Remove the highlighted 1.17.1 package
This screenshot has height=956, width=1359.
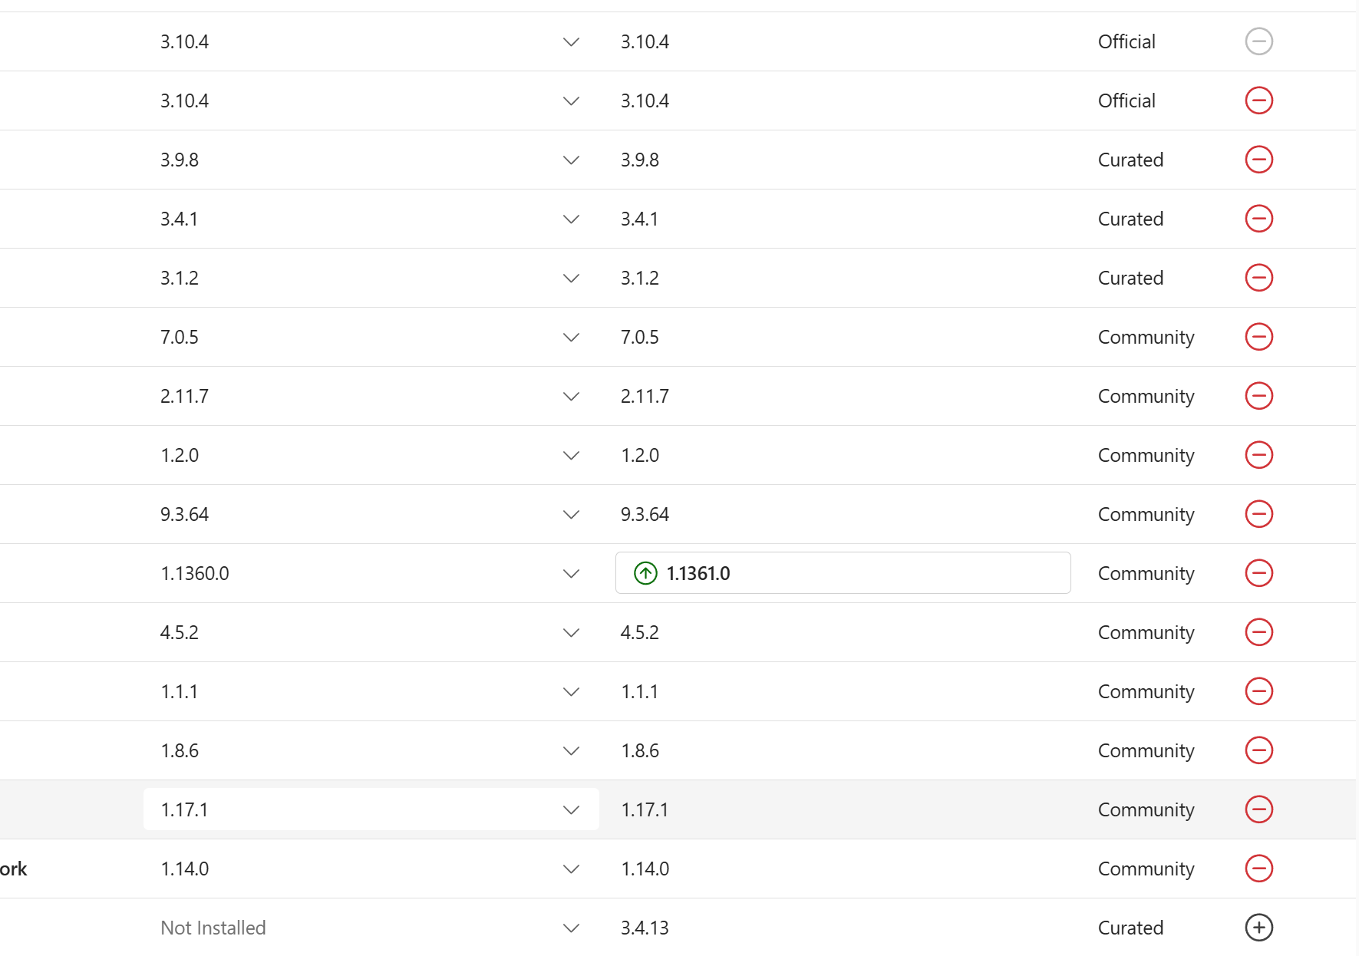(1258, 809)
